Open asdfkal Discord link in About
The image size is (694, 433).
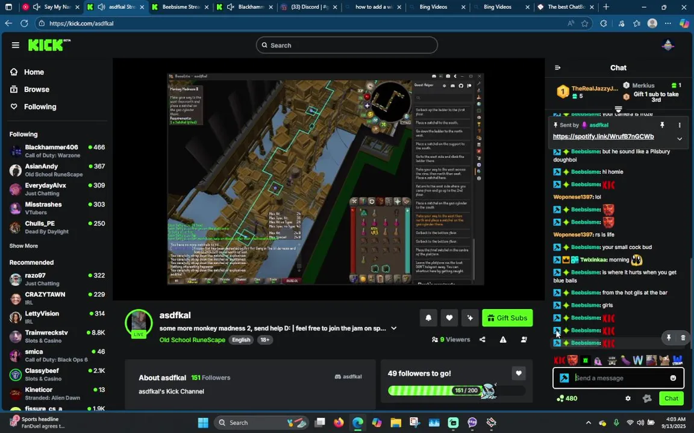348,376
